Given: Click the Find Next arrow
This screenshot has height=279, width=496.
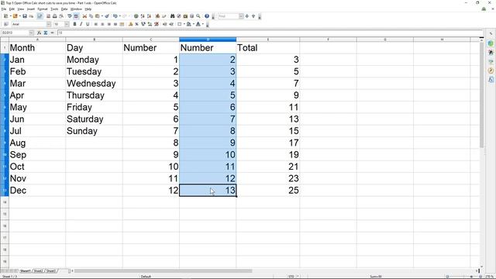Looking at the screenshot, I should coord(247,16).
